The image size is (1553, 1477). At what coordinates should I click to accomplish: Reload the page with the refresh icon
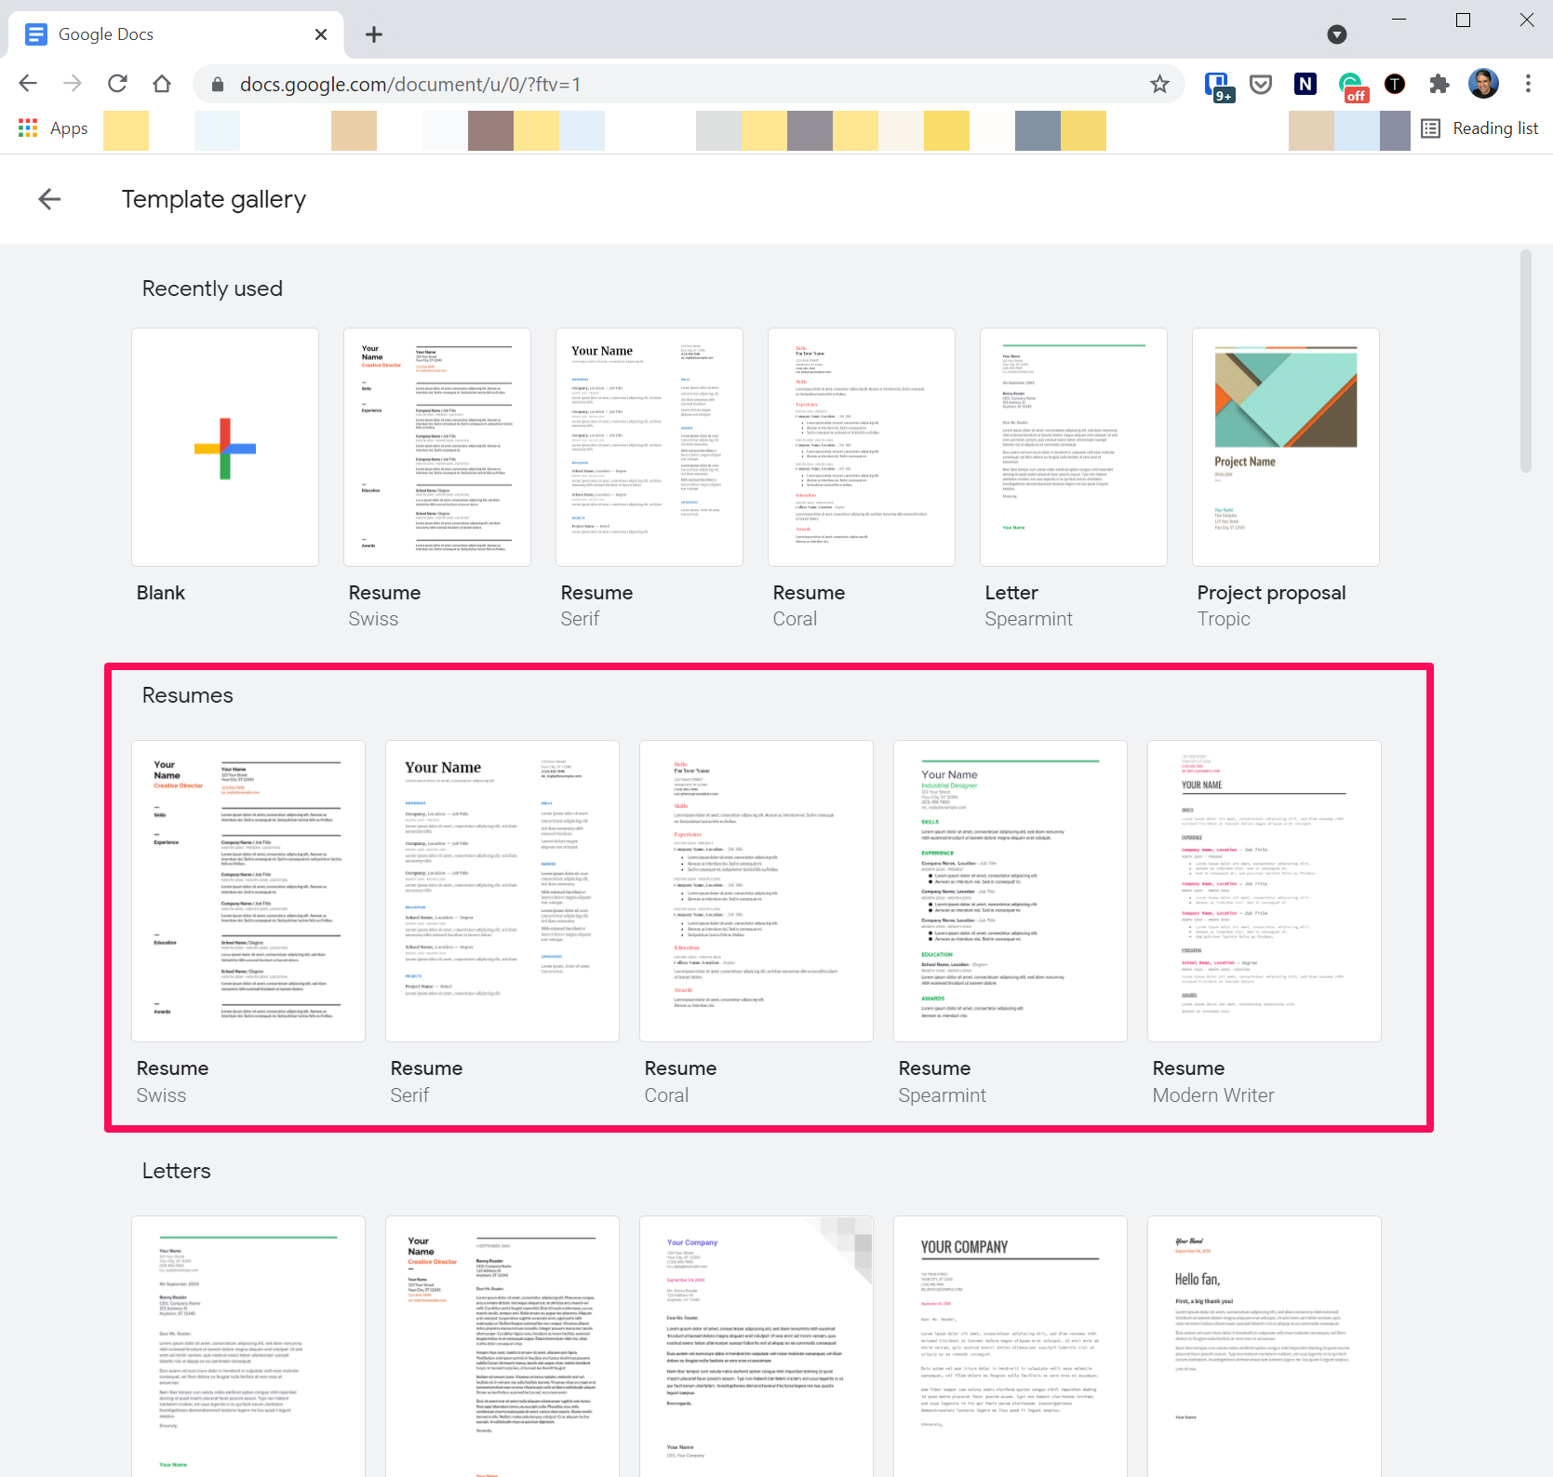point(117,84)
